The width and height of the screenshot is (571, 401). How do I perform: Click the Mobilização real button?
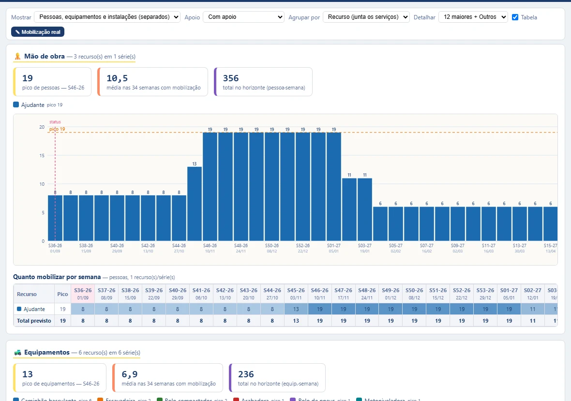(38, 32)
